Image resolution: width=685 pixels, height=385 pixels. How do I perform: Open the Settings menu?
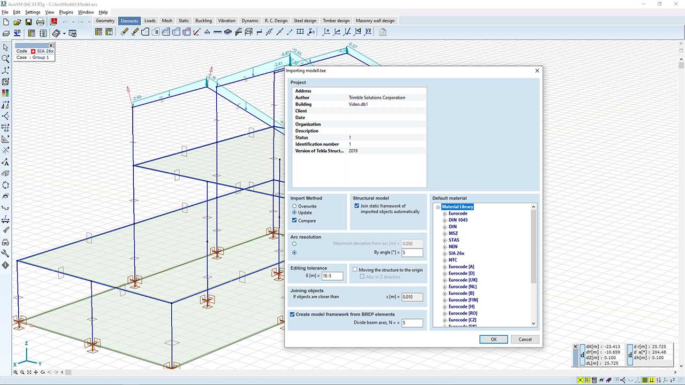click(33, 12)
